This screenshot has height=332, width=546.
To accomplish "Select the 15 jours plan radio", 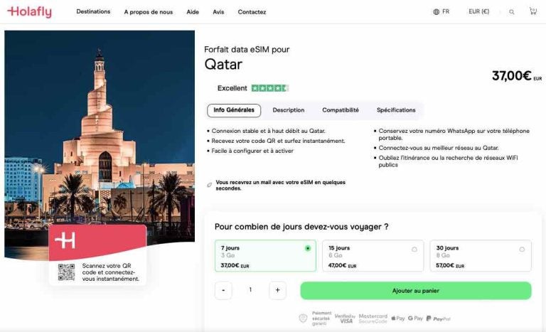I will coord(414,250).
